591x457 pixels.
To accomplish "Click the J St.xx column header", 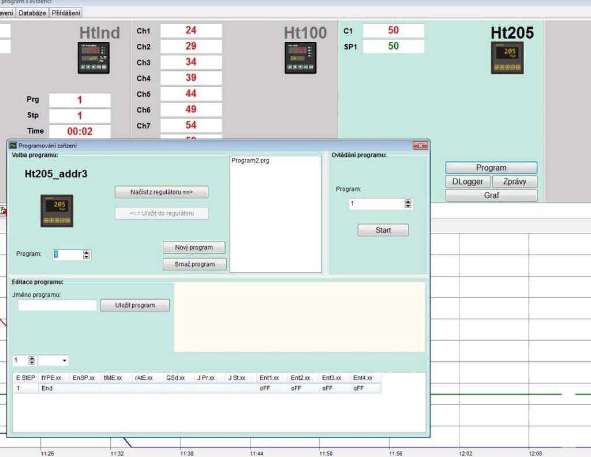I will [x=241, y=377].
